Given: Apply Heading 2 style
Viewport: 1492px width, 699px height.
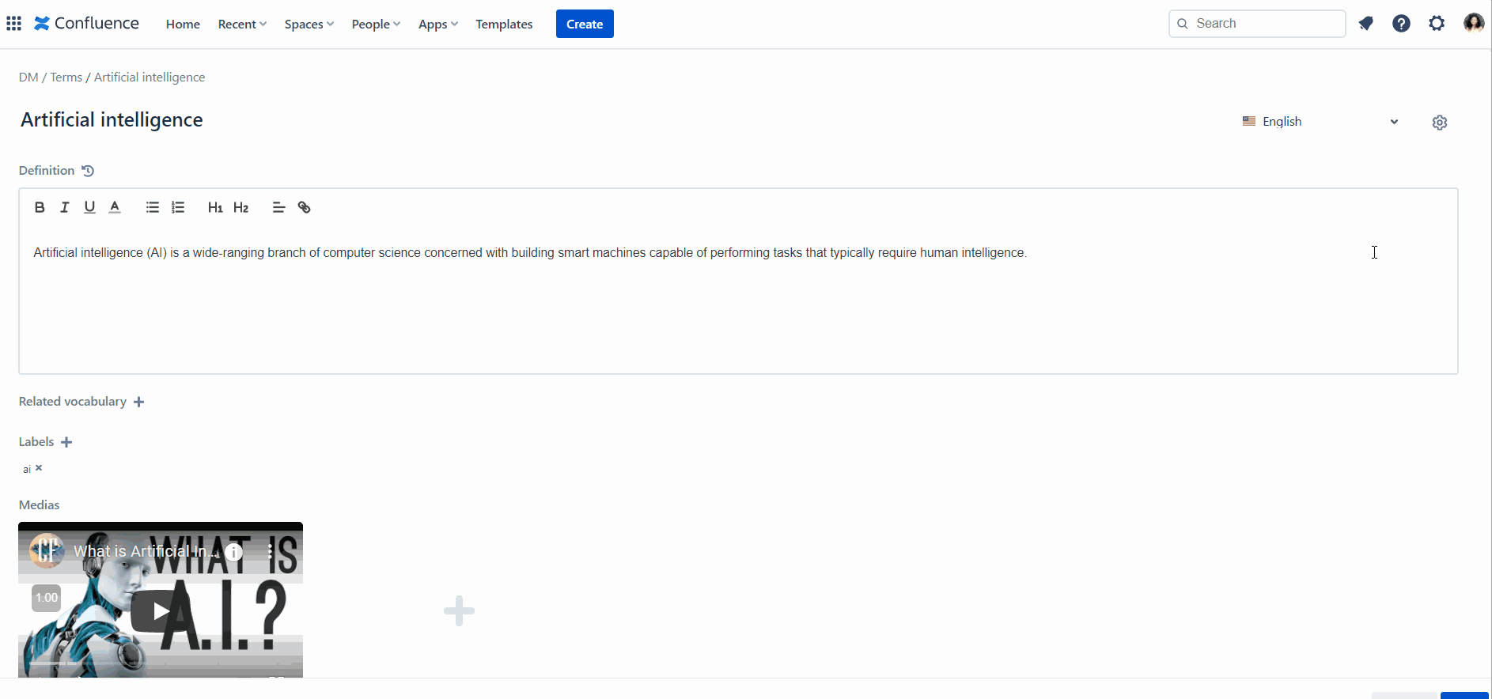Looking at the screenshot, I should tap(241, 207).
